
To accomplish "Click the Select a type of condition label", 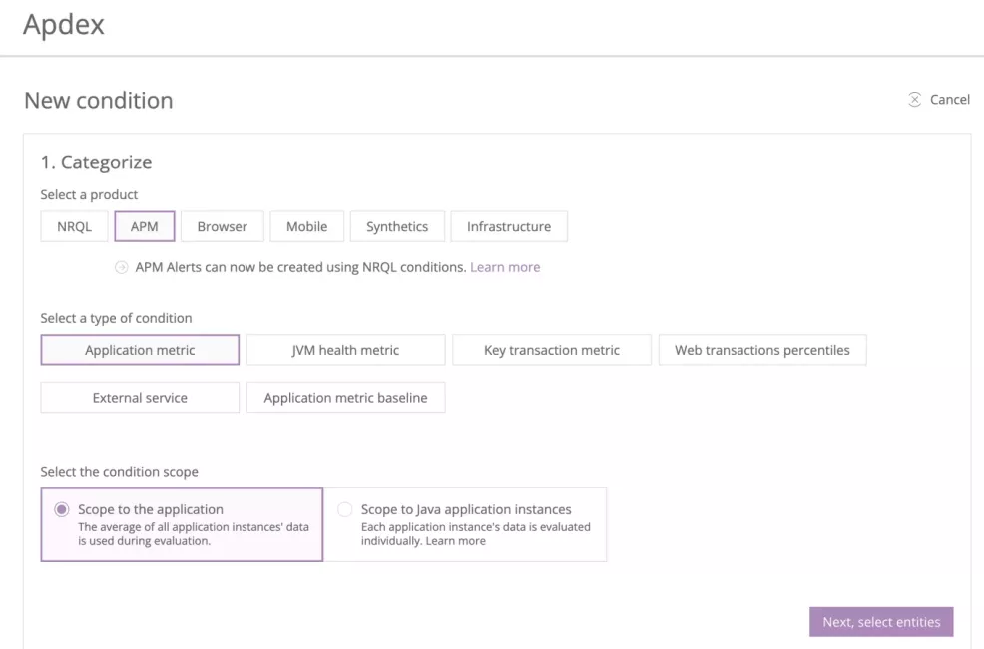I will click(x=116, y=318).
